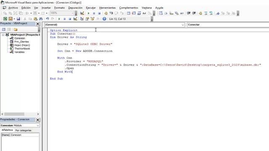Click the Paste clipboard icon

click(x=35, y=19)
